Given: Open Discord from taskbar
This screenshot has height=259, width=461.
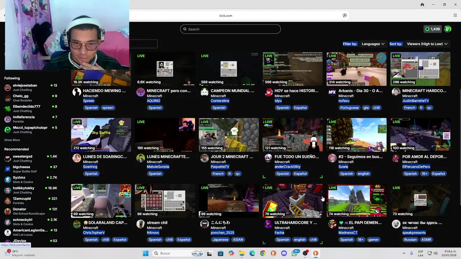Looking at the screenshot, I should click(284, 253).
